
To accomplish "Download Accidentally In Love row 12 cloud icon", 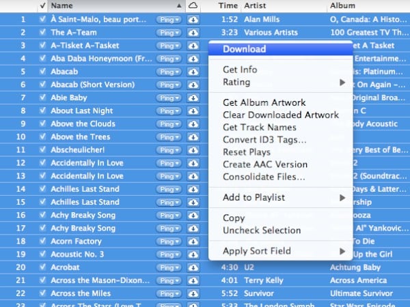I will pyautogui.click(x=193, y=163).
